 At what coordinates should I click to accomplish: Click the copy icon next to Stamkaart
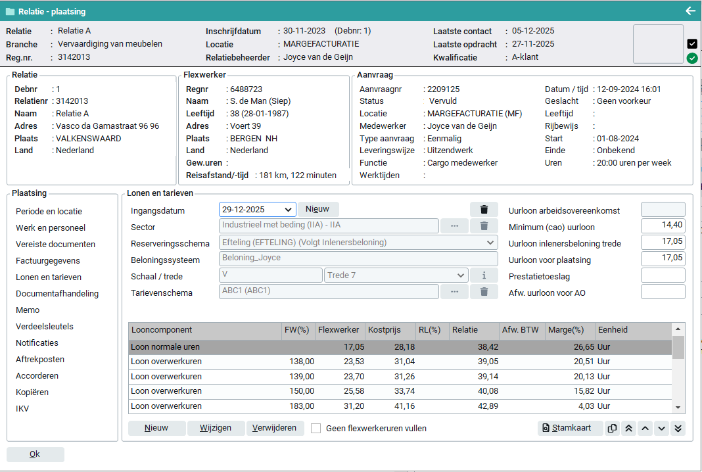(613, 428)
